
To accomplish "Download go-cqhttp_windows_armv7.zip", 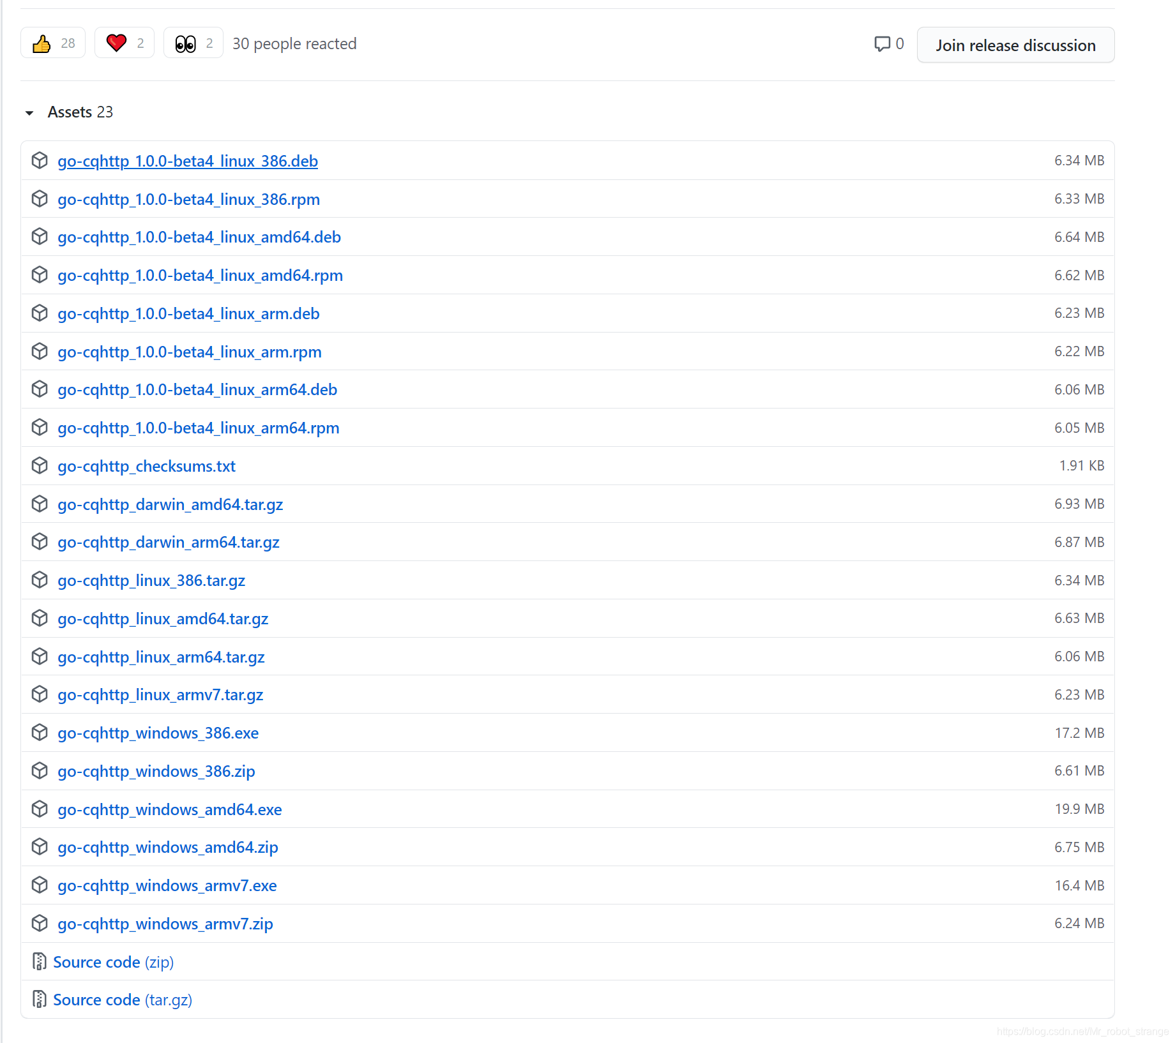I will point(165,924).
